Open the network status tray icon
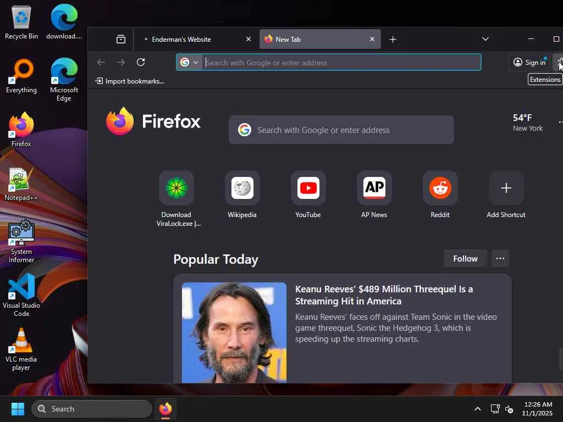The height and width of the screenshot is (422, 563). coord(495,409)
